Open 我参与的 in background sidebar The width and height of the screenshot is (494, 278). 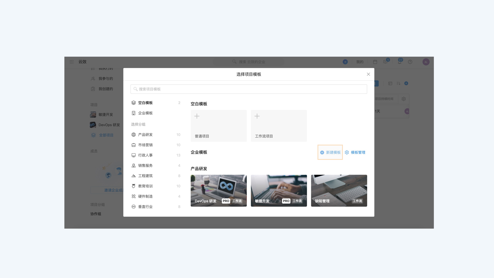[x=106, y=79]
